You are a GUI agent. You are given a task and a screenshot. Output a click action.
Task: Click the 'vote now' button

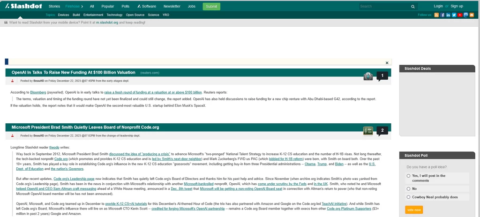[414, 210]
